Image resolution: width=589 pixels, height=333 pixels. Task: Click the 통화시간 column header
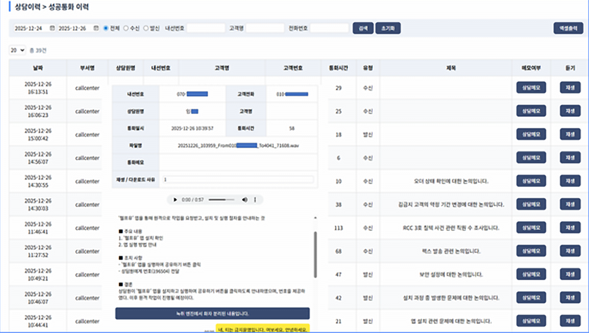pos(339,68)
